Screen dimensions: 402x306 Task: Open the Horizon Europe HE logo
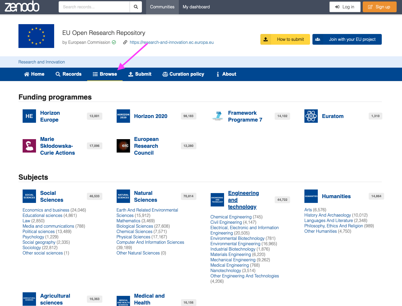(29, 116)
